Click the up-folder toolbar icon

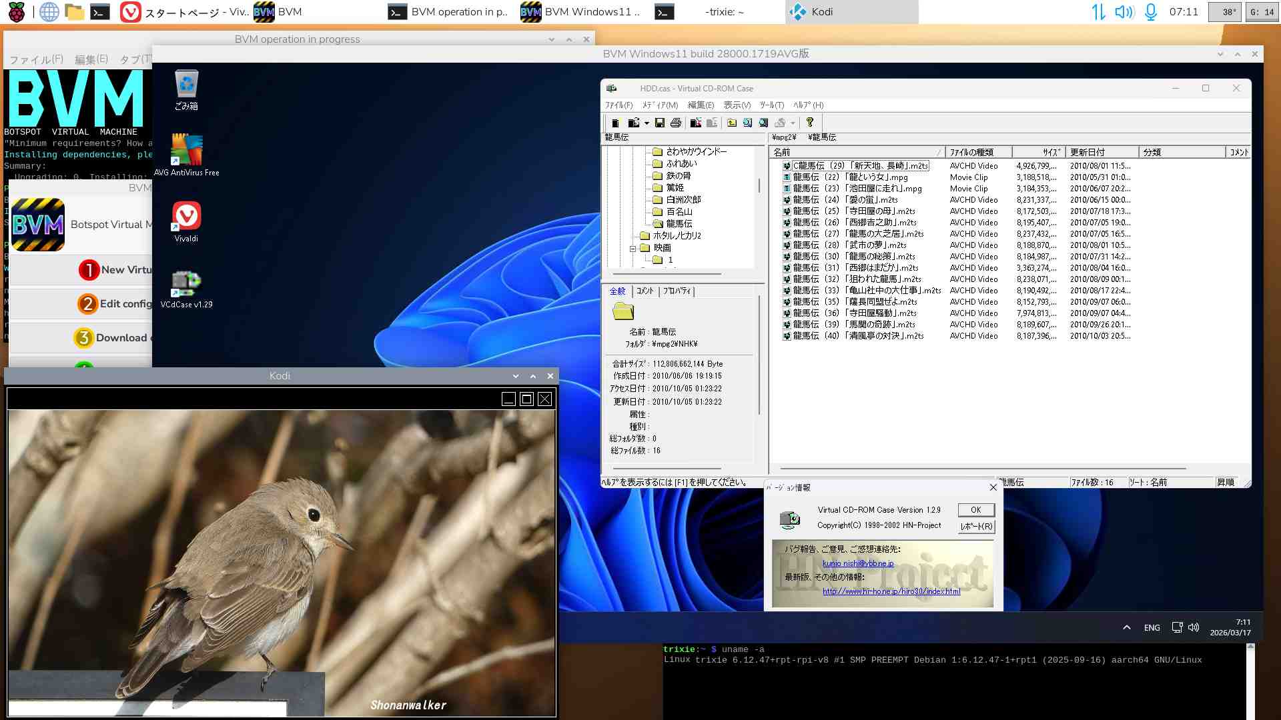[732, 123]
